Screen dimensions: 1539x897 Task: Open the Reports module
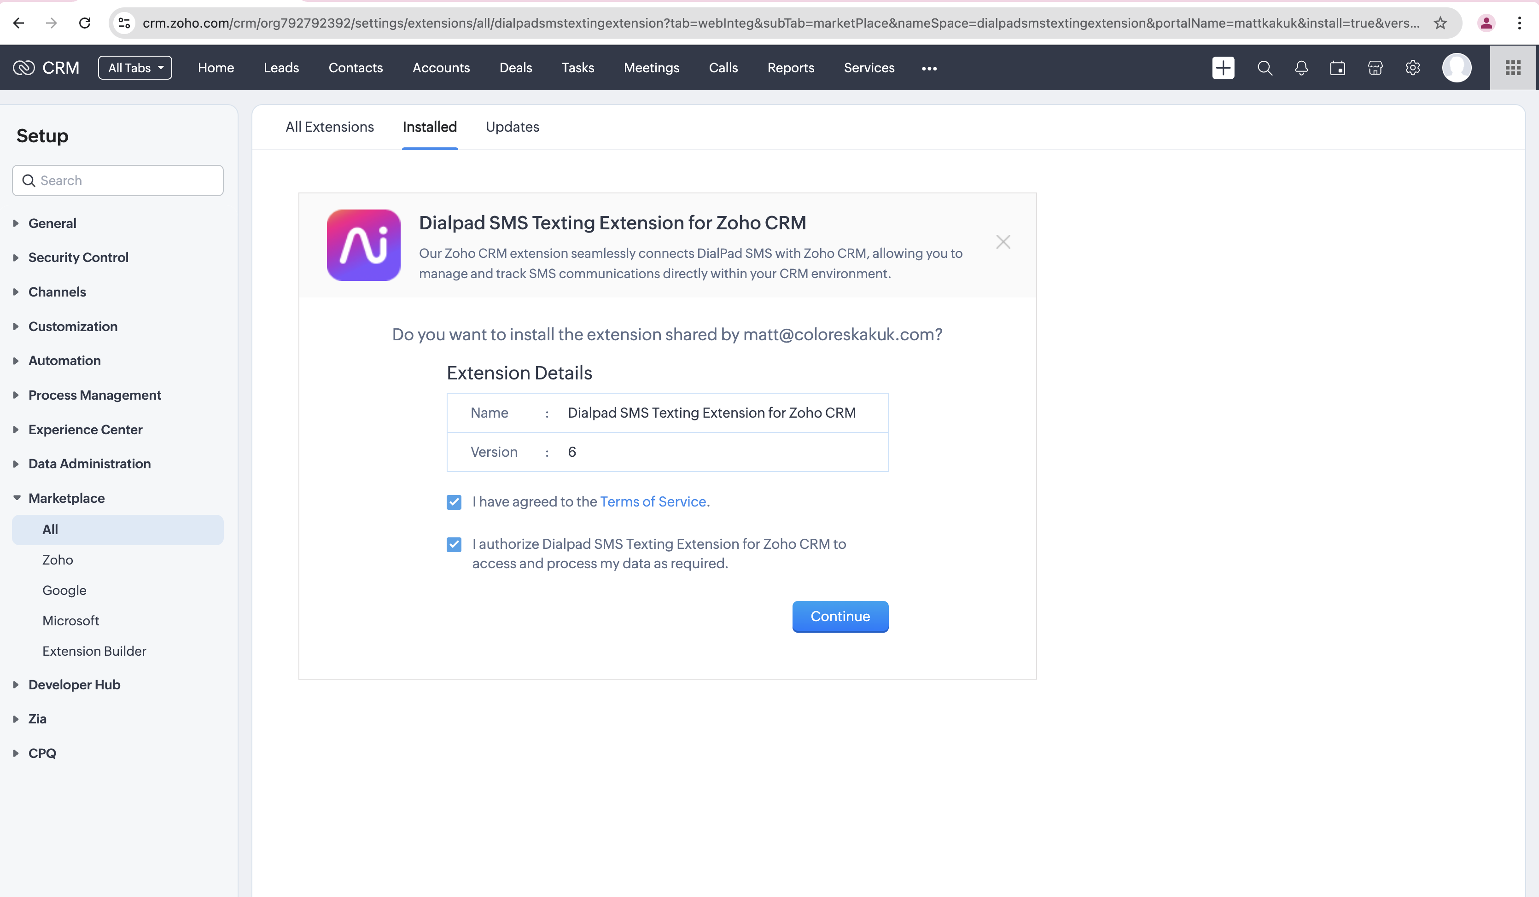pyautogui.click(x=791, y=68)
